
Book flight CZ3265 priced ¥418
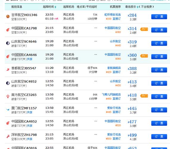159,97
